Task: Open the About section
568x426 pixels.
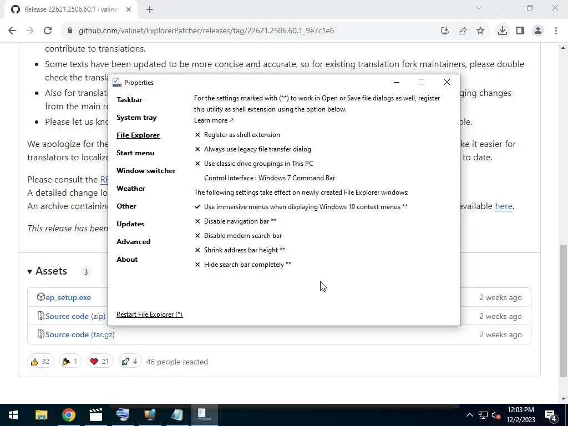Action: pos(127,260)
